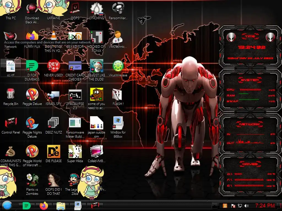The height and width of the screenshot is (211, 282).
Task: Open the network tray icon
Action: point(240,206)
